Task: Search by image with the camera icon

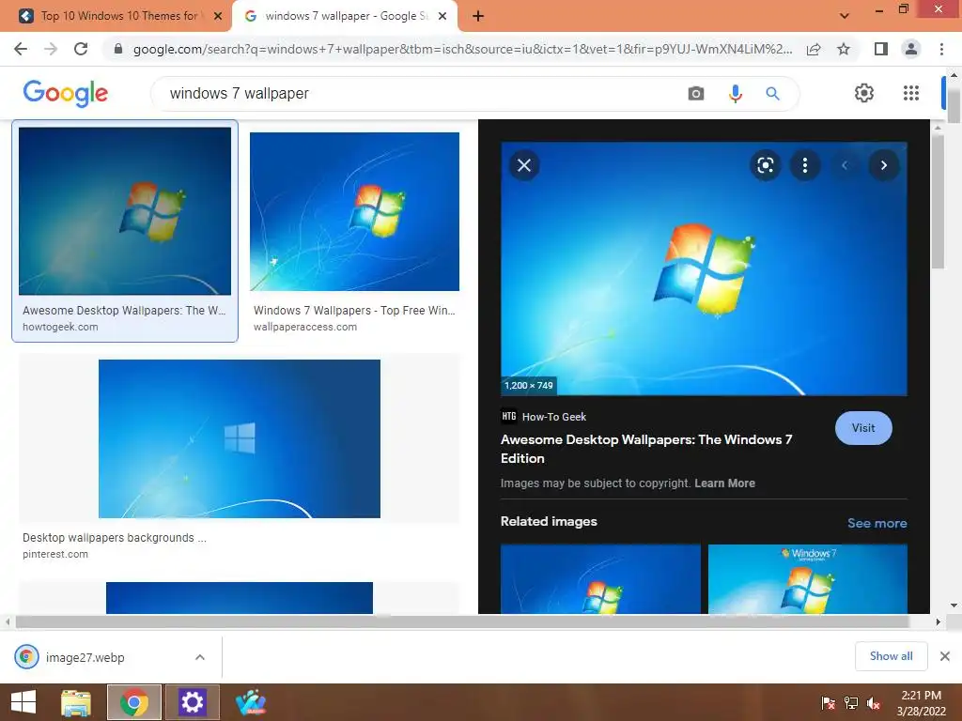Action: (x=696, y=94)
